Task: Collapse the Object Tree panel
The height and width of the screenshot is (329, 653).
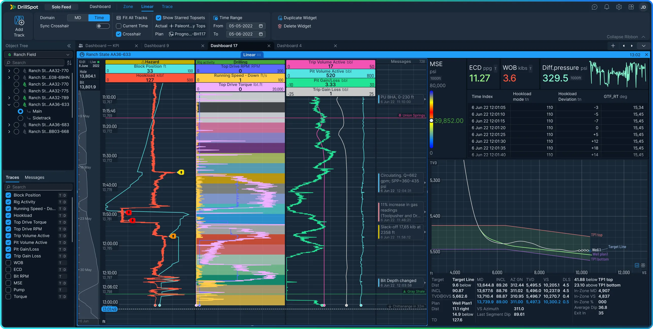Action: [x=69, y=46]
